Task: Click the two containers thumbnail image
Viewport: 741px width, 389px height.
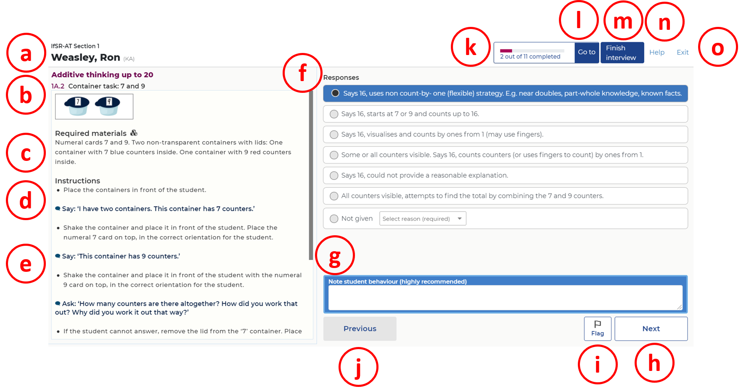Action: pyautogui.click(x=94, y=107)
